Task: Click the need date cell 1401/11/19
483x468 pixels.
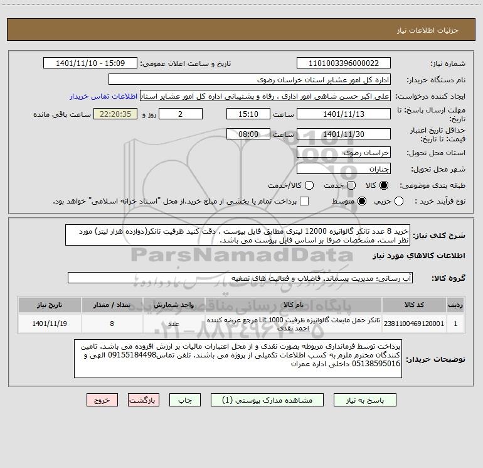Action: 50,324
